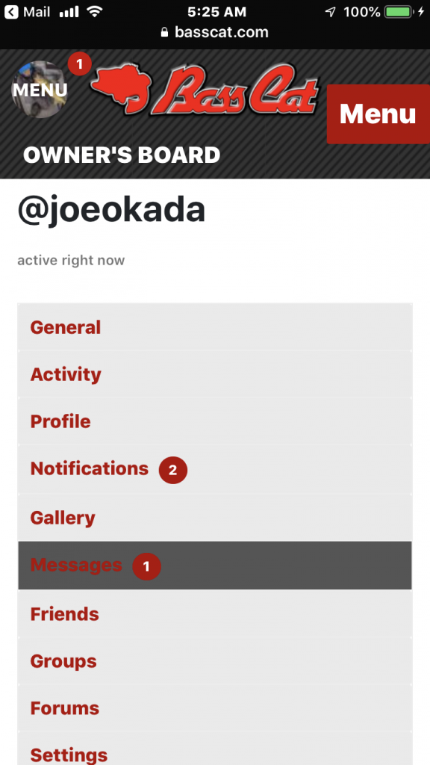
Task: Tap the lock icon beside basscat.com
Action: [164, 32]
